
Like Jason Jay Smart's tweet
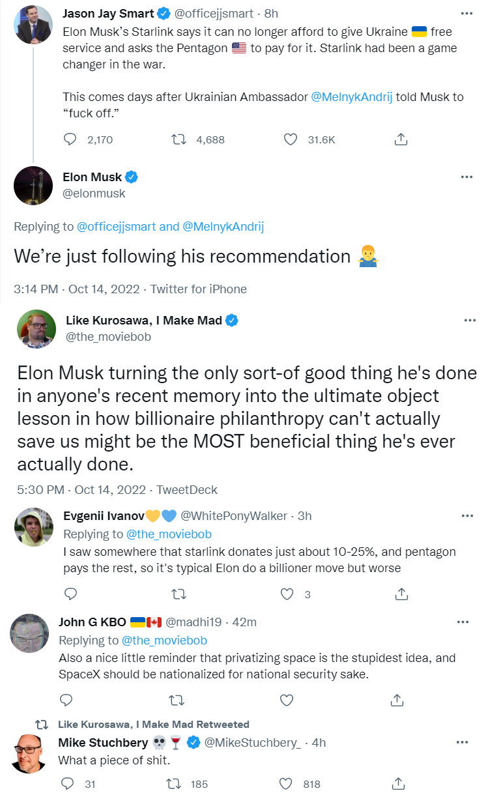click(x=291, y=139)
